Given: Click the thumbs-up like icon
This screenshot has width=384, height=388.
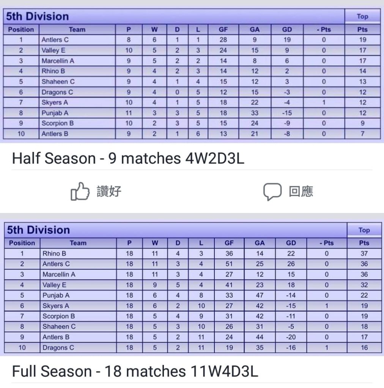Looking at the screenshot, I should pyautogui.click(x=80, y=191).
